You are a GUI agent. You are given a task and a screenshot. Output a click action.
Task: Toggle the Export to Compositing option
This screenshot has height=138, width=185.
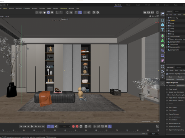pos(167,130)
